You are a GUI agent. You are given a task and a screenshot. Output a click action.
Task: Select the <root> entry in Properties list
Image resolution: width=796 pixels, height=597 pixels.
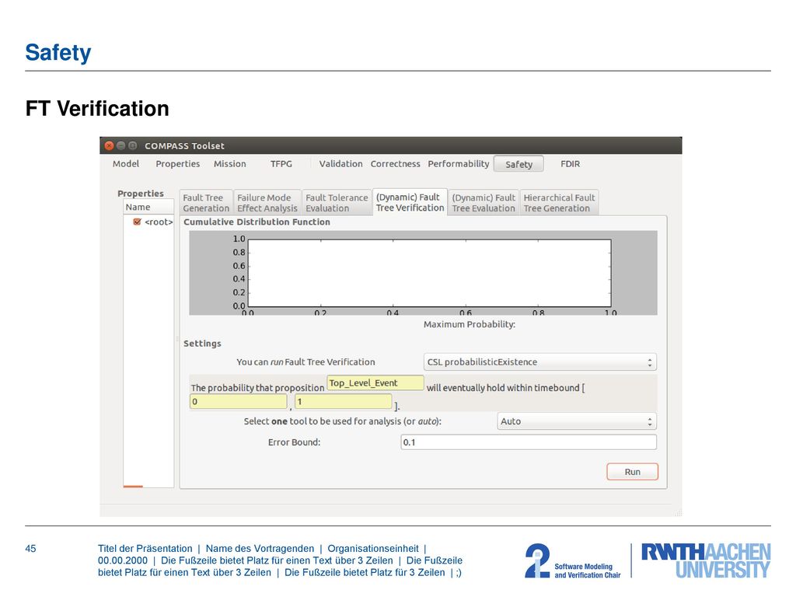tap(159, 222)
